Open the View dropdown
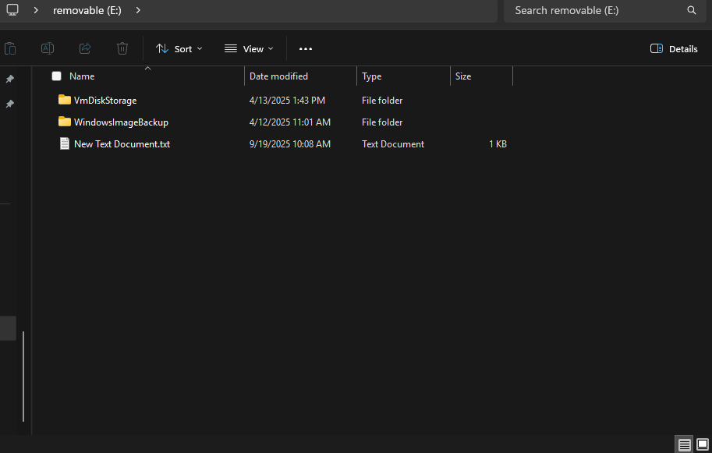712x453 pixels. coord(248,48)
